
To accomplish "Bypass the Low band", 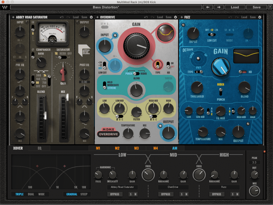I will 115,194.
